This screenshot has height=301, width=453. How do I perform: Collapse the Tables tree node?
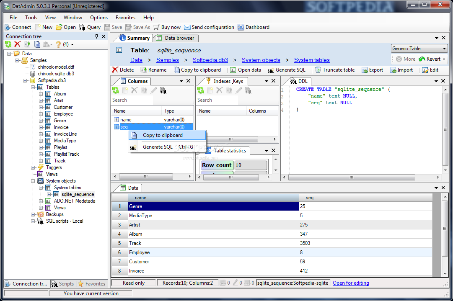tap(33, 87)
